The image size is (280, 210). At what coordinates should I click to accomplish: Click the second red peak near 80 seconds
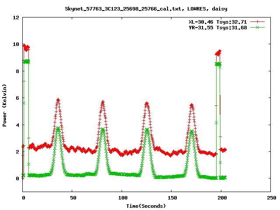pos(103,102)
